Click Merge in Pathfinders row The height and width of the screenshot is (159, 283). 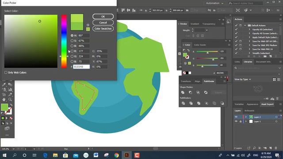point(199,103)
